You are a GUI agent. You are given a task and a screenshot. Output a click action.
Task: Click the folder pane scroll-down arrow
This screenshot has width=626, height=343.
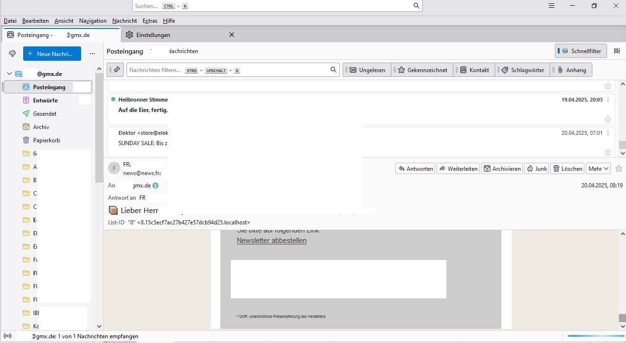99,326
